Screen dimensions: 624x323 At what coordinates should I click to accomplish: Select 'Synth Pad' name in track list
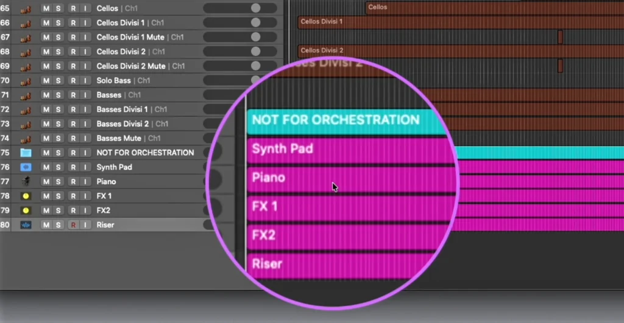coord(114,167)
